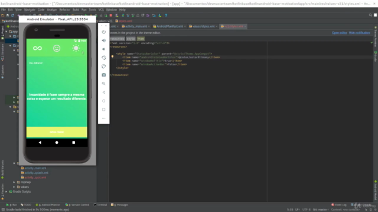Click the emulator sidebar overview square
The image size is (378, 212).
point(104,110)
